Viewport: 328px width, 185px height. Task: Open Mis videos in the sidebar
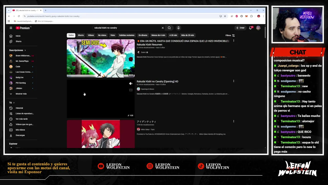coord(20,130)
